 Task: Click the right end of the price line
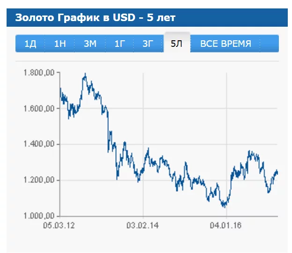click(x=277, y=173)
